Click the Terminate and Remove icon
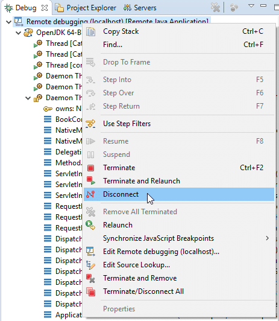Viewport: 279px width, 321px height. coord(90,278)
